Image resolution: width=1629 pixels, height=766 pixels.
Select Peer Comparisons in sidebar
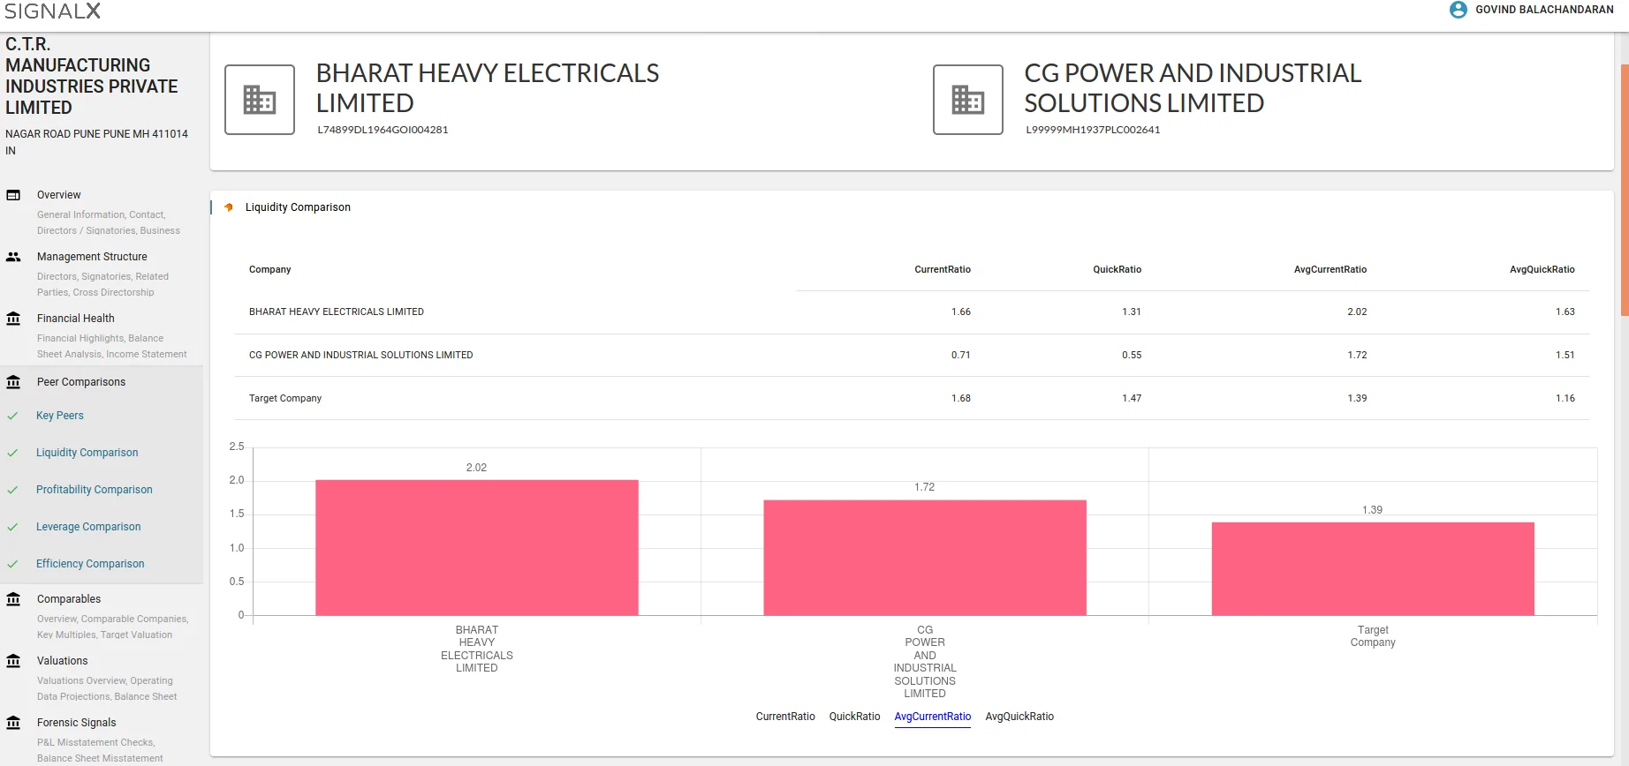tap(81, 382)
